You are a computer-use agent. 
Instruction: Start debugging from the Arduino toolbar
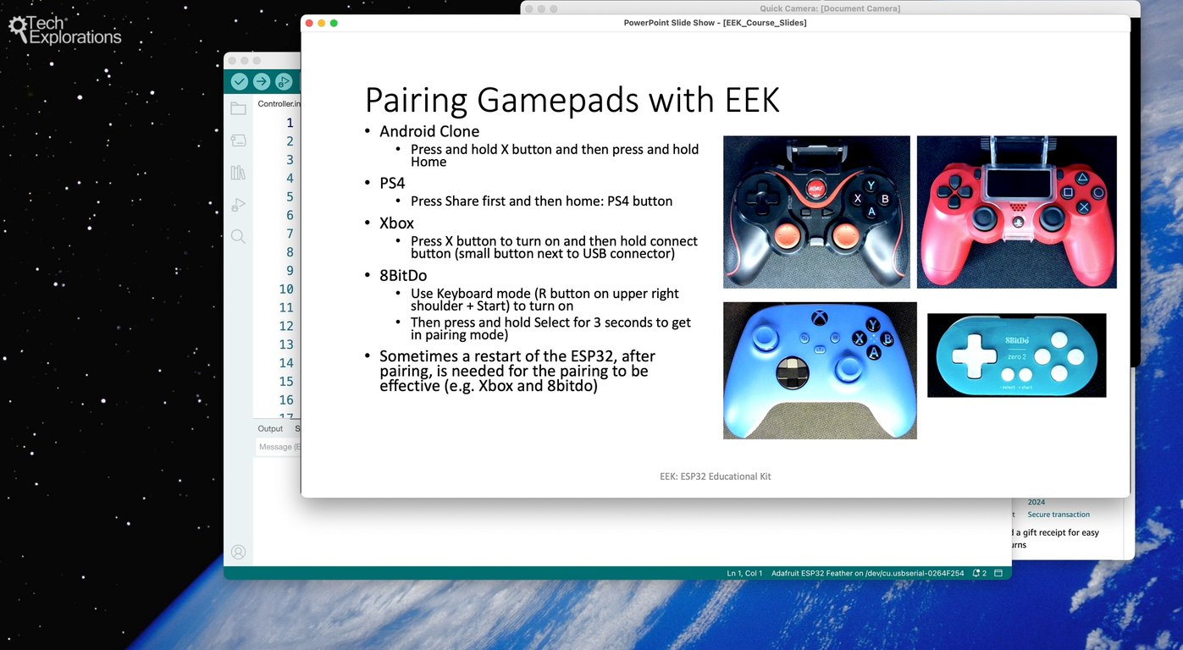point(284,81)
